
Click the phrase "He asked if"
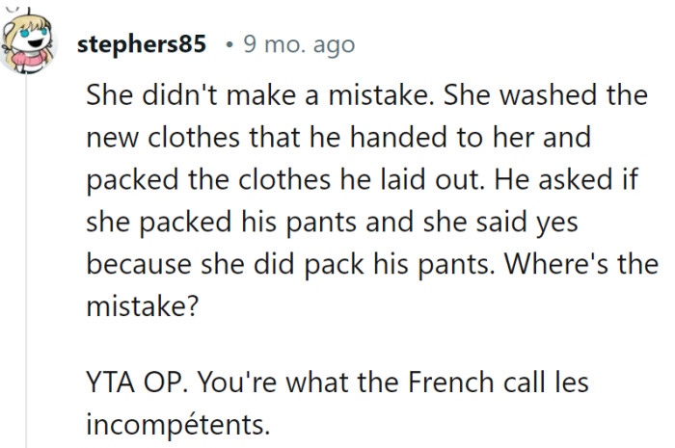coord(566,179)
